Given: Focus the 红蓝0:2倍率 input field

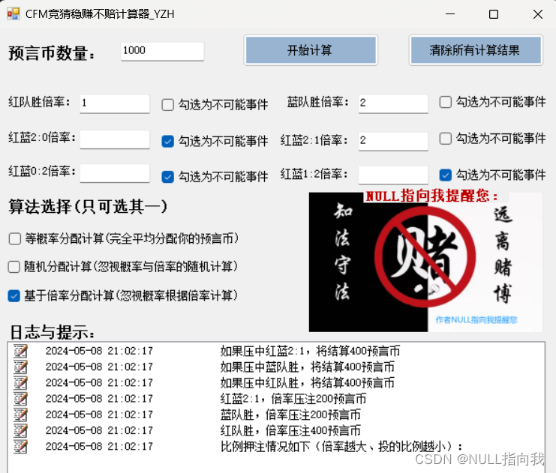Looking at the screenshot, I should pyautogui.click(x=115, y=173).
